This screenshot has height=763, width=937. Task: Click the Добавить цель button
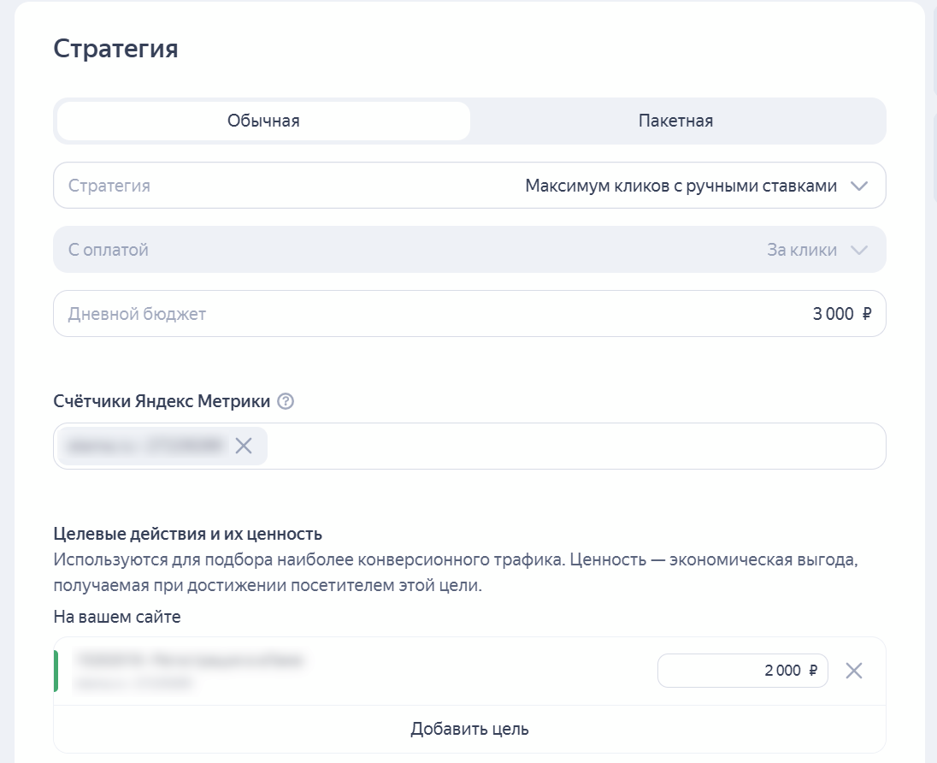tap(468, 729)
